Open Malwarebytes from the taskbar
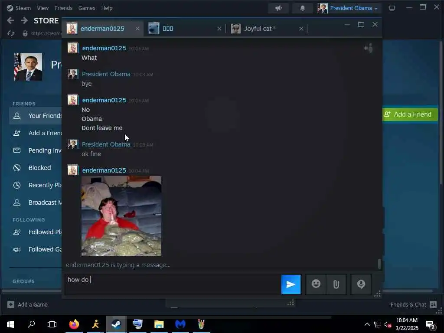Screen dimensions: 444x333 (x=180, y=324)
